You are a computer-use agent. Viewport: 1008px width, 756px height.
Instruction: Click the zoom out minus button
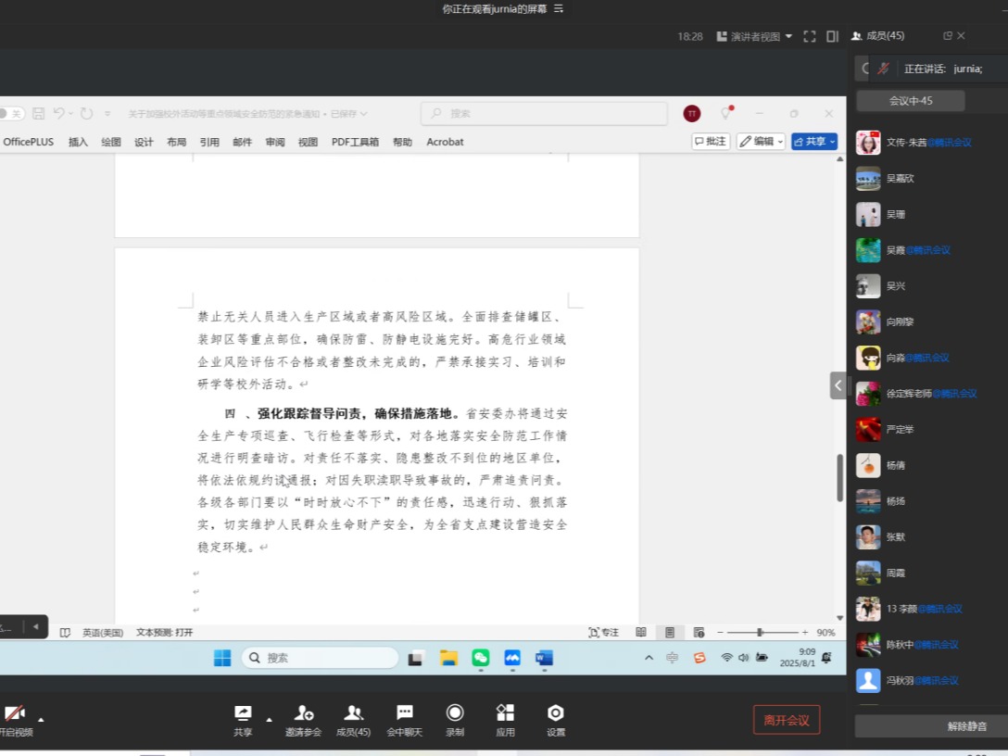(x=720, y=633)
